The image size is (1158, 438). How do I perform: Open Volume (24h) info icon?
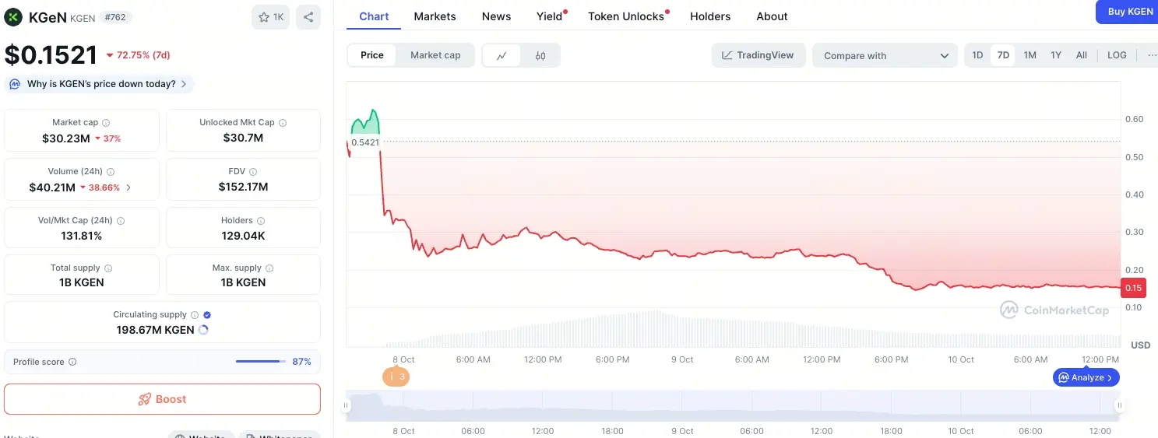click(x=111, y=172)
